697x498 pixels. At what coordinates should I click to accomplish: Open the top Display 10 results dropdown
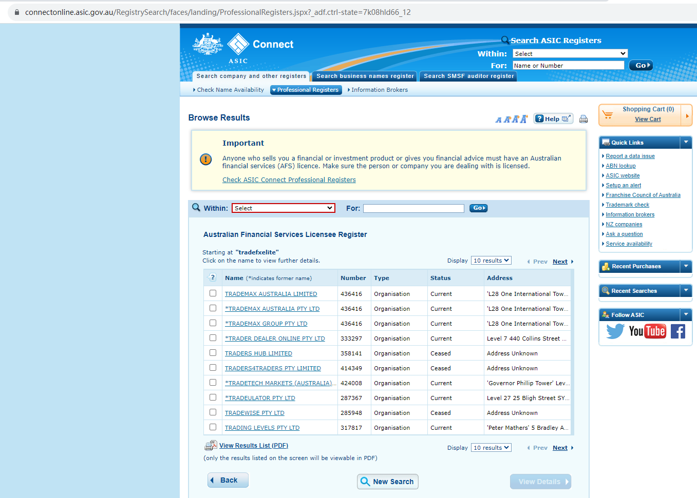pos(491,261)
